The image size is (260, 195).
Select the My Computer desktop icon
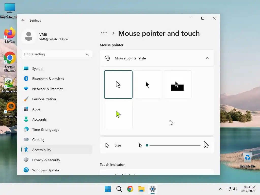[9, 11]
